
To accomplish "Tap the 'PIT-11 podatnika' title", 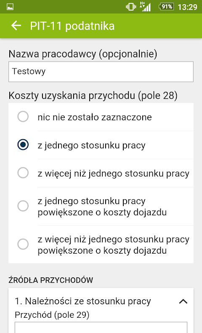I will (72, 26).
